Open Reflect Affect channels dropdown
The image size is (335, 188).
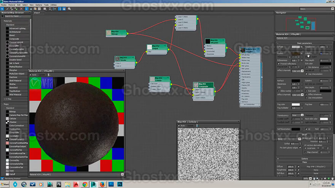(298, 71)
